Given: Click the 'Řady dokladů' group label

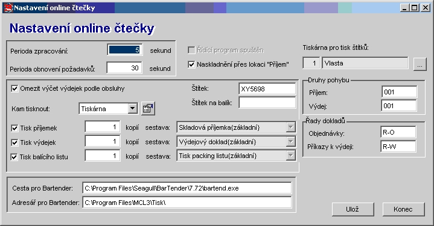Looking at the screenshot, I should [x=325, y=121].
